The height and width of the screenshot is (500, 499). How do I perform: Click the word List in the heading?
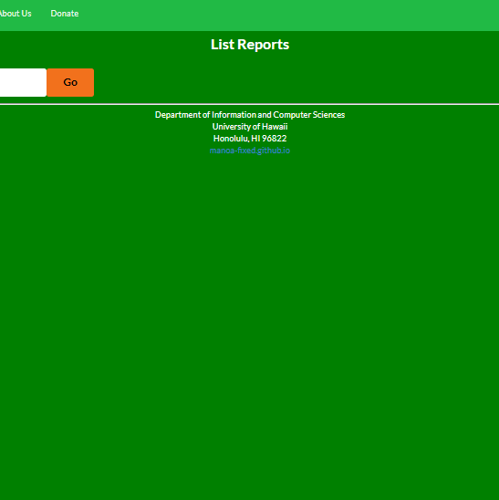click(x=223, y=45)
